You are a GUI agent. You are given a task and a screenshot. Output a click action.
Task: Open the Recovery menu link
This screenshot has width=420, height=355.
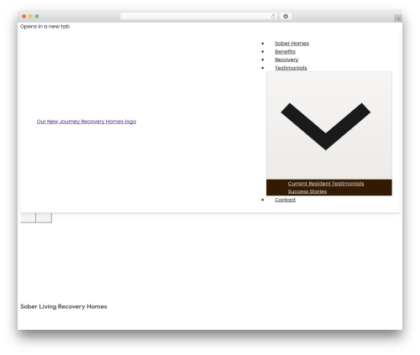click(x=286, y=60)
